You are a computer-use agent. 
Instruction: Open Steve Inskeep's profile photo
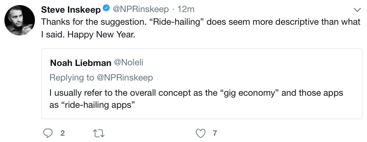click(x=20, y=20)
